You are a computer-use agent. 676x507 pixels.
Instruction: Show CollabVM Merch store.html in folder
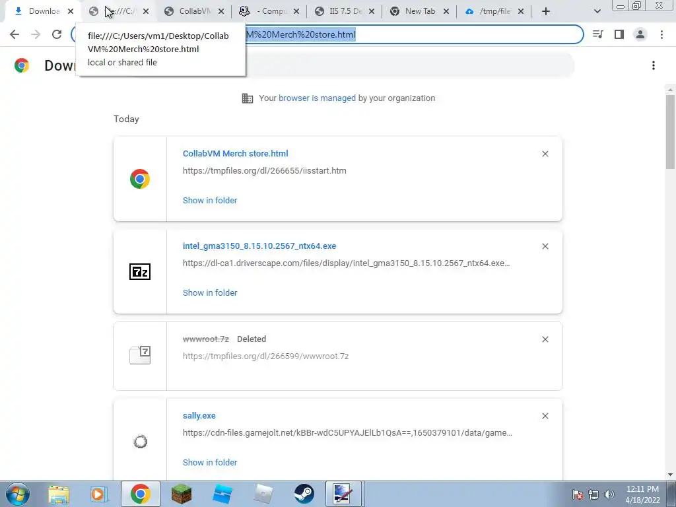(x=210, y=201)
